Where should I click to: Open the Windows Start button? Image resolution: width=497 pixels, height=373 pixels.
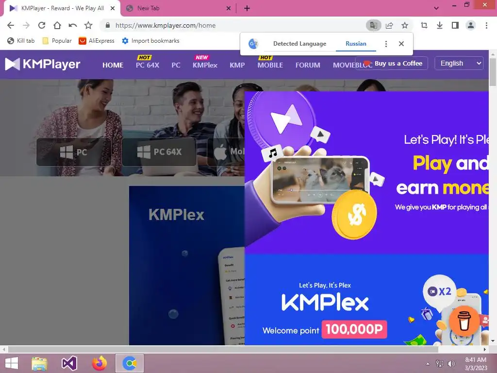(x=12, y=363)
